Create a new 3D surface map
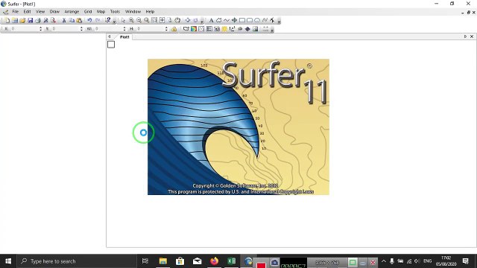 247,29
